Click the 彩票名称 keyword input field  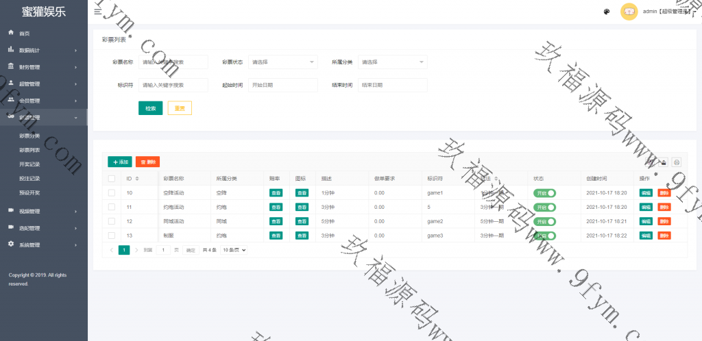click(x=173, y=62)
